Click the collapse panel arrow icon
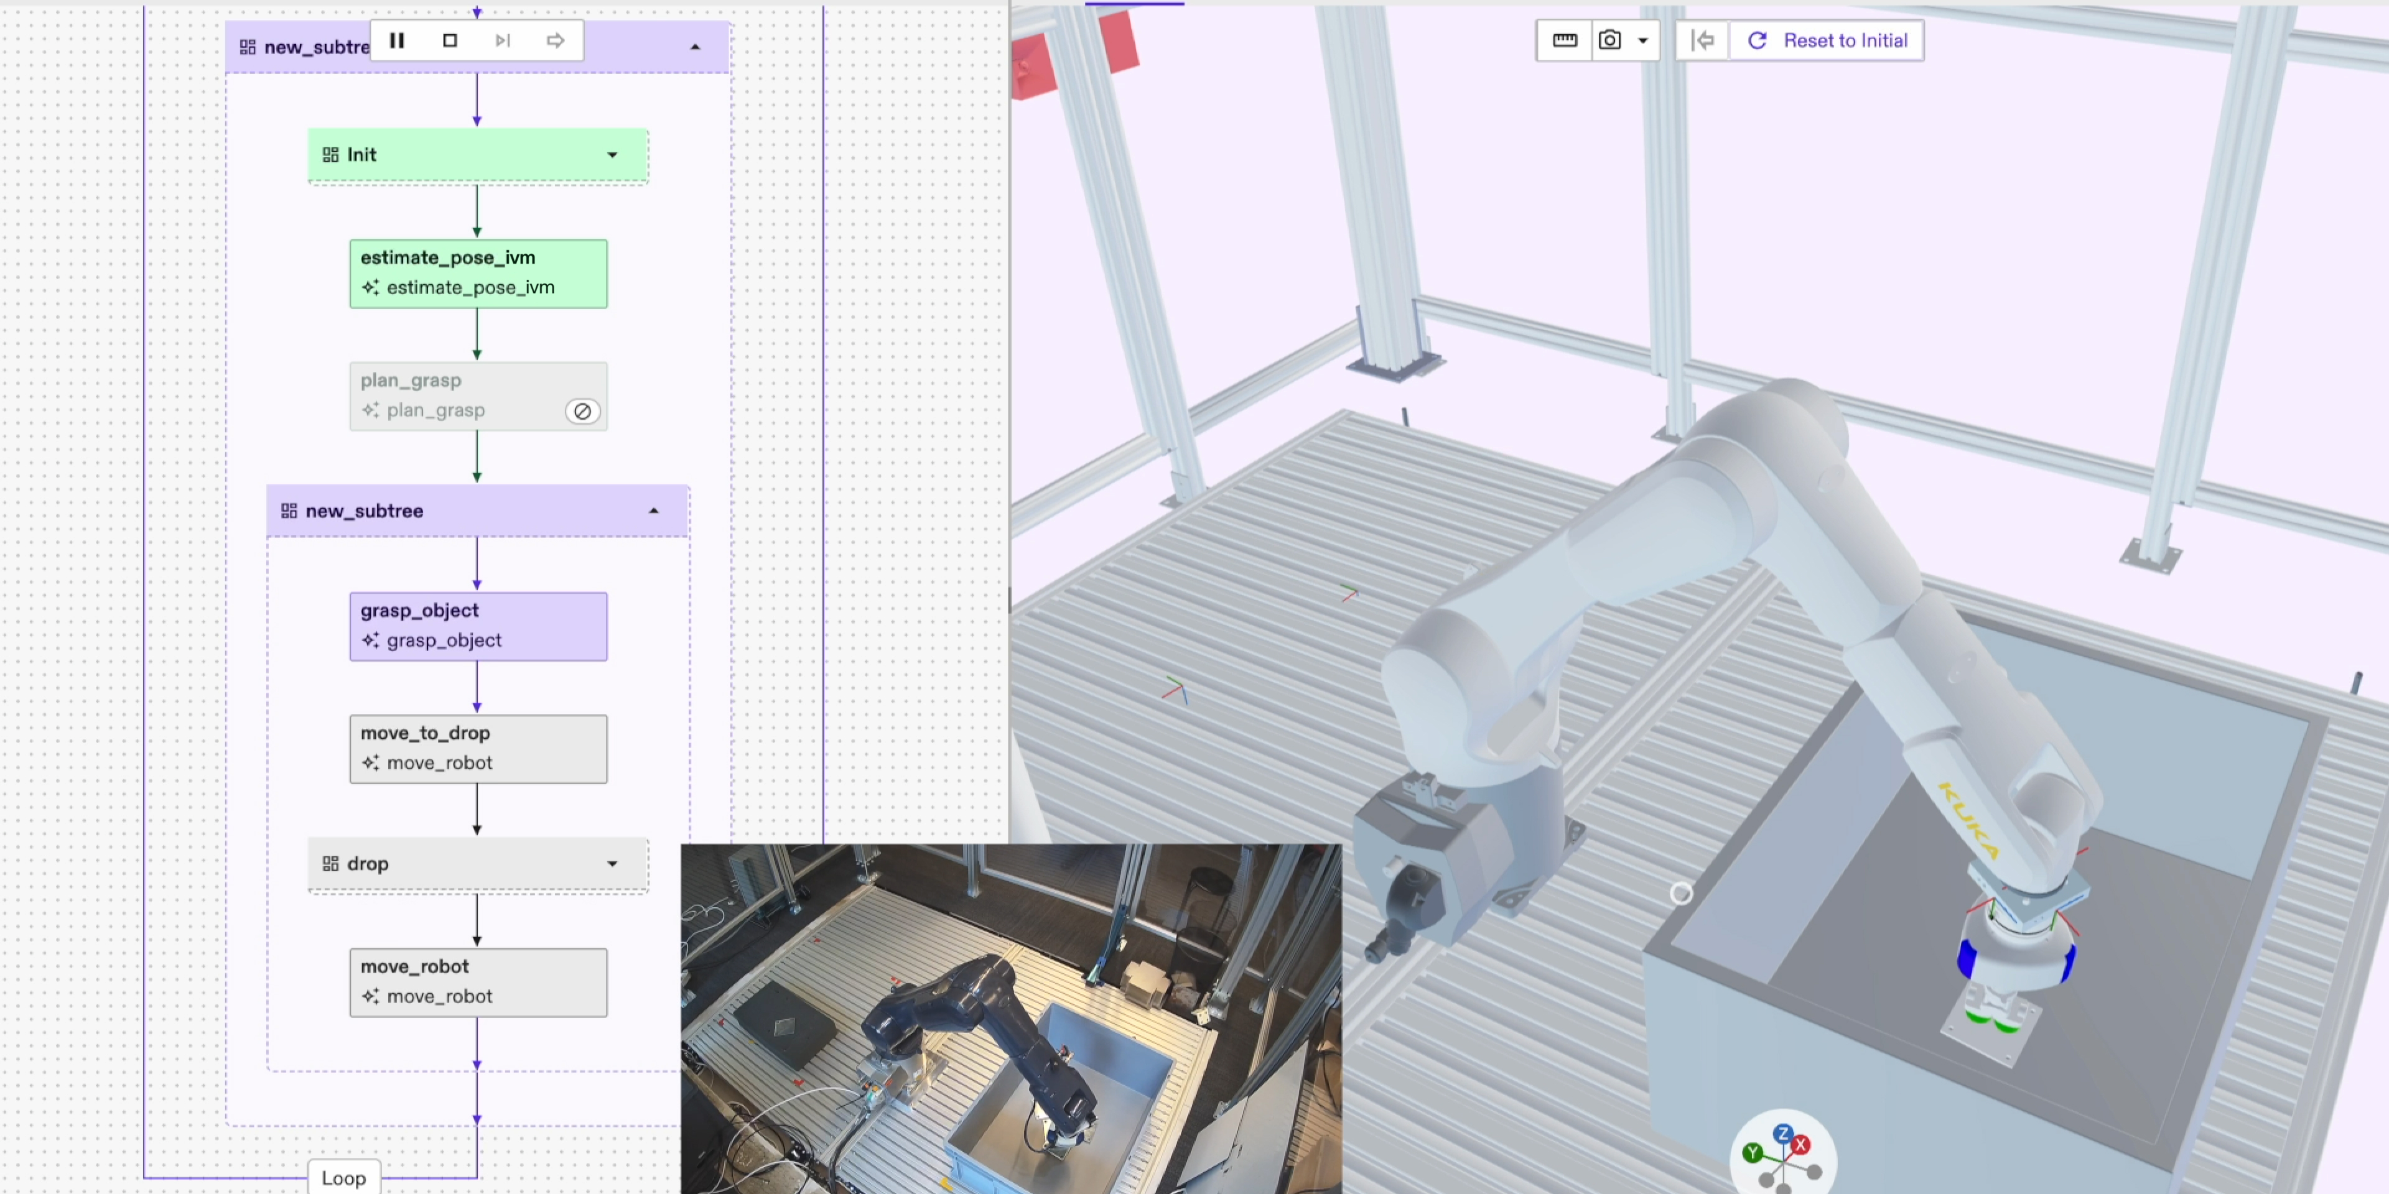 [x=1703, y=40]
